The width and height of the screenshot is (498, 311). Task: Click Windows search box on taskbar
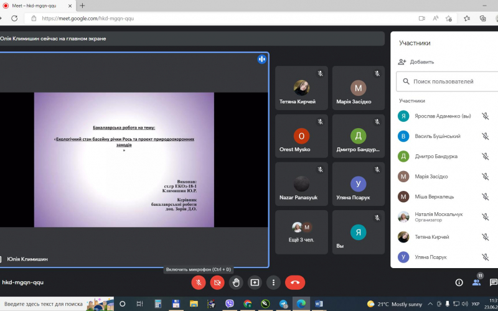click(x=57, y=304)
